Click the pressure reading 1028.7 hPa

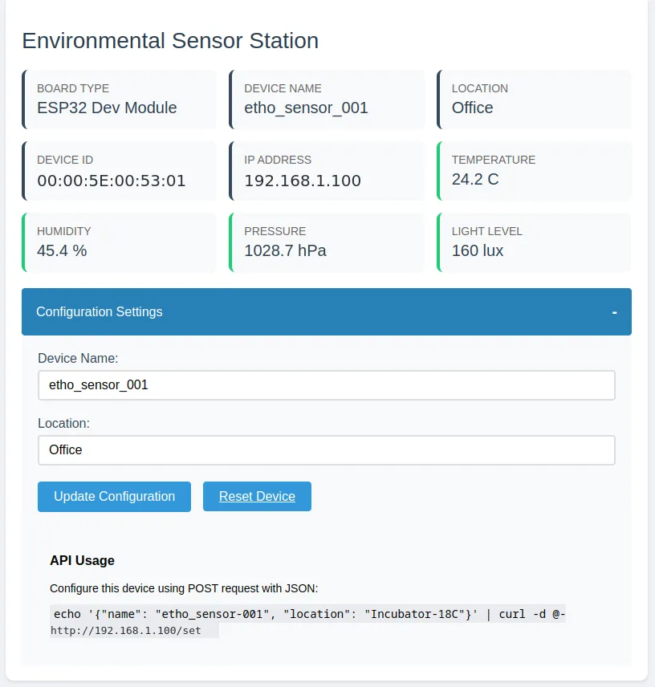point(285,250)
